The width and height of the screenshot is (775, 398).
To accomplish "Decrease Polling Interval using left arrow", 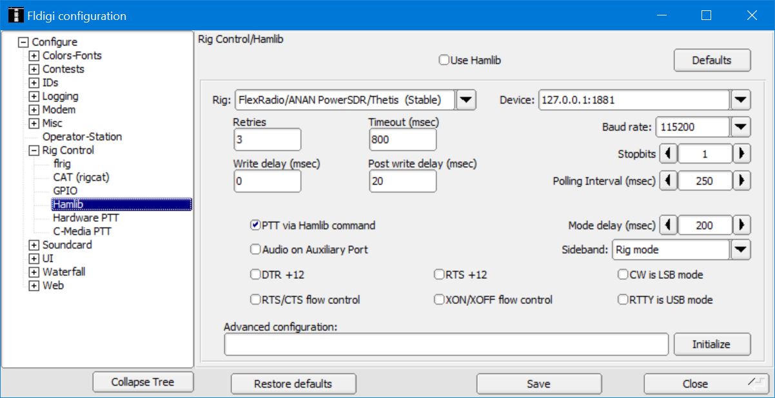I will pos(668,181).
